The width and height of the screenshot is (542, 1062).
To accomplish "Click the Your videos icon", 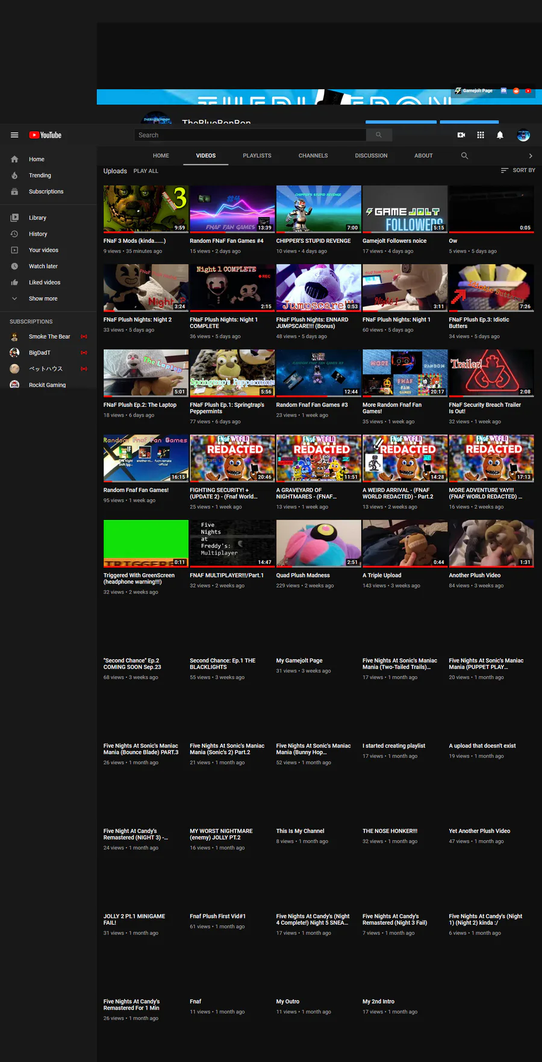I will tap(14, 250).
